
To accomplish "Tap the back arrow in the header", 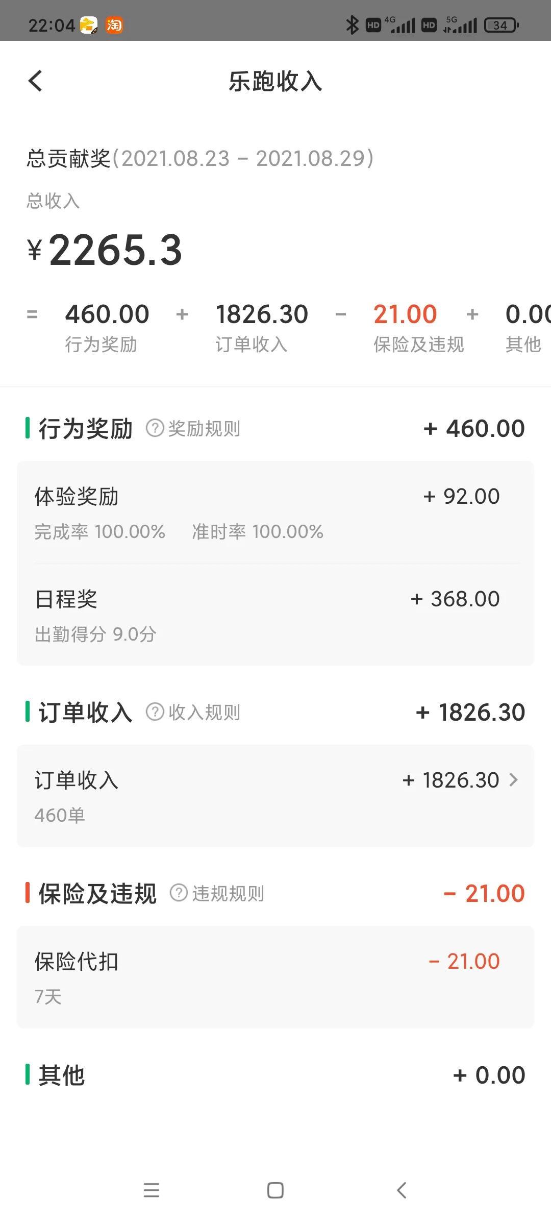I will pyautogui.click(x=35, y=81).
